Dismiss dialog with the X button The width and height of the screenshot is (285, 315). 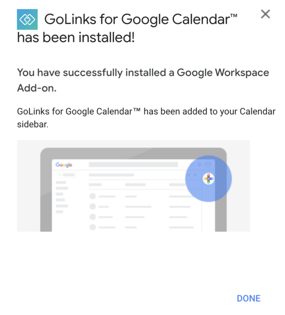265,14
